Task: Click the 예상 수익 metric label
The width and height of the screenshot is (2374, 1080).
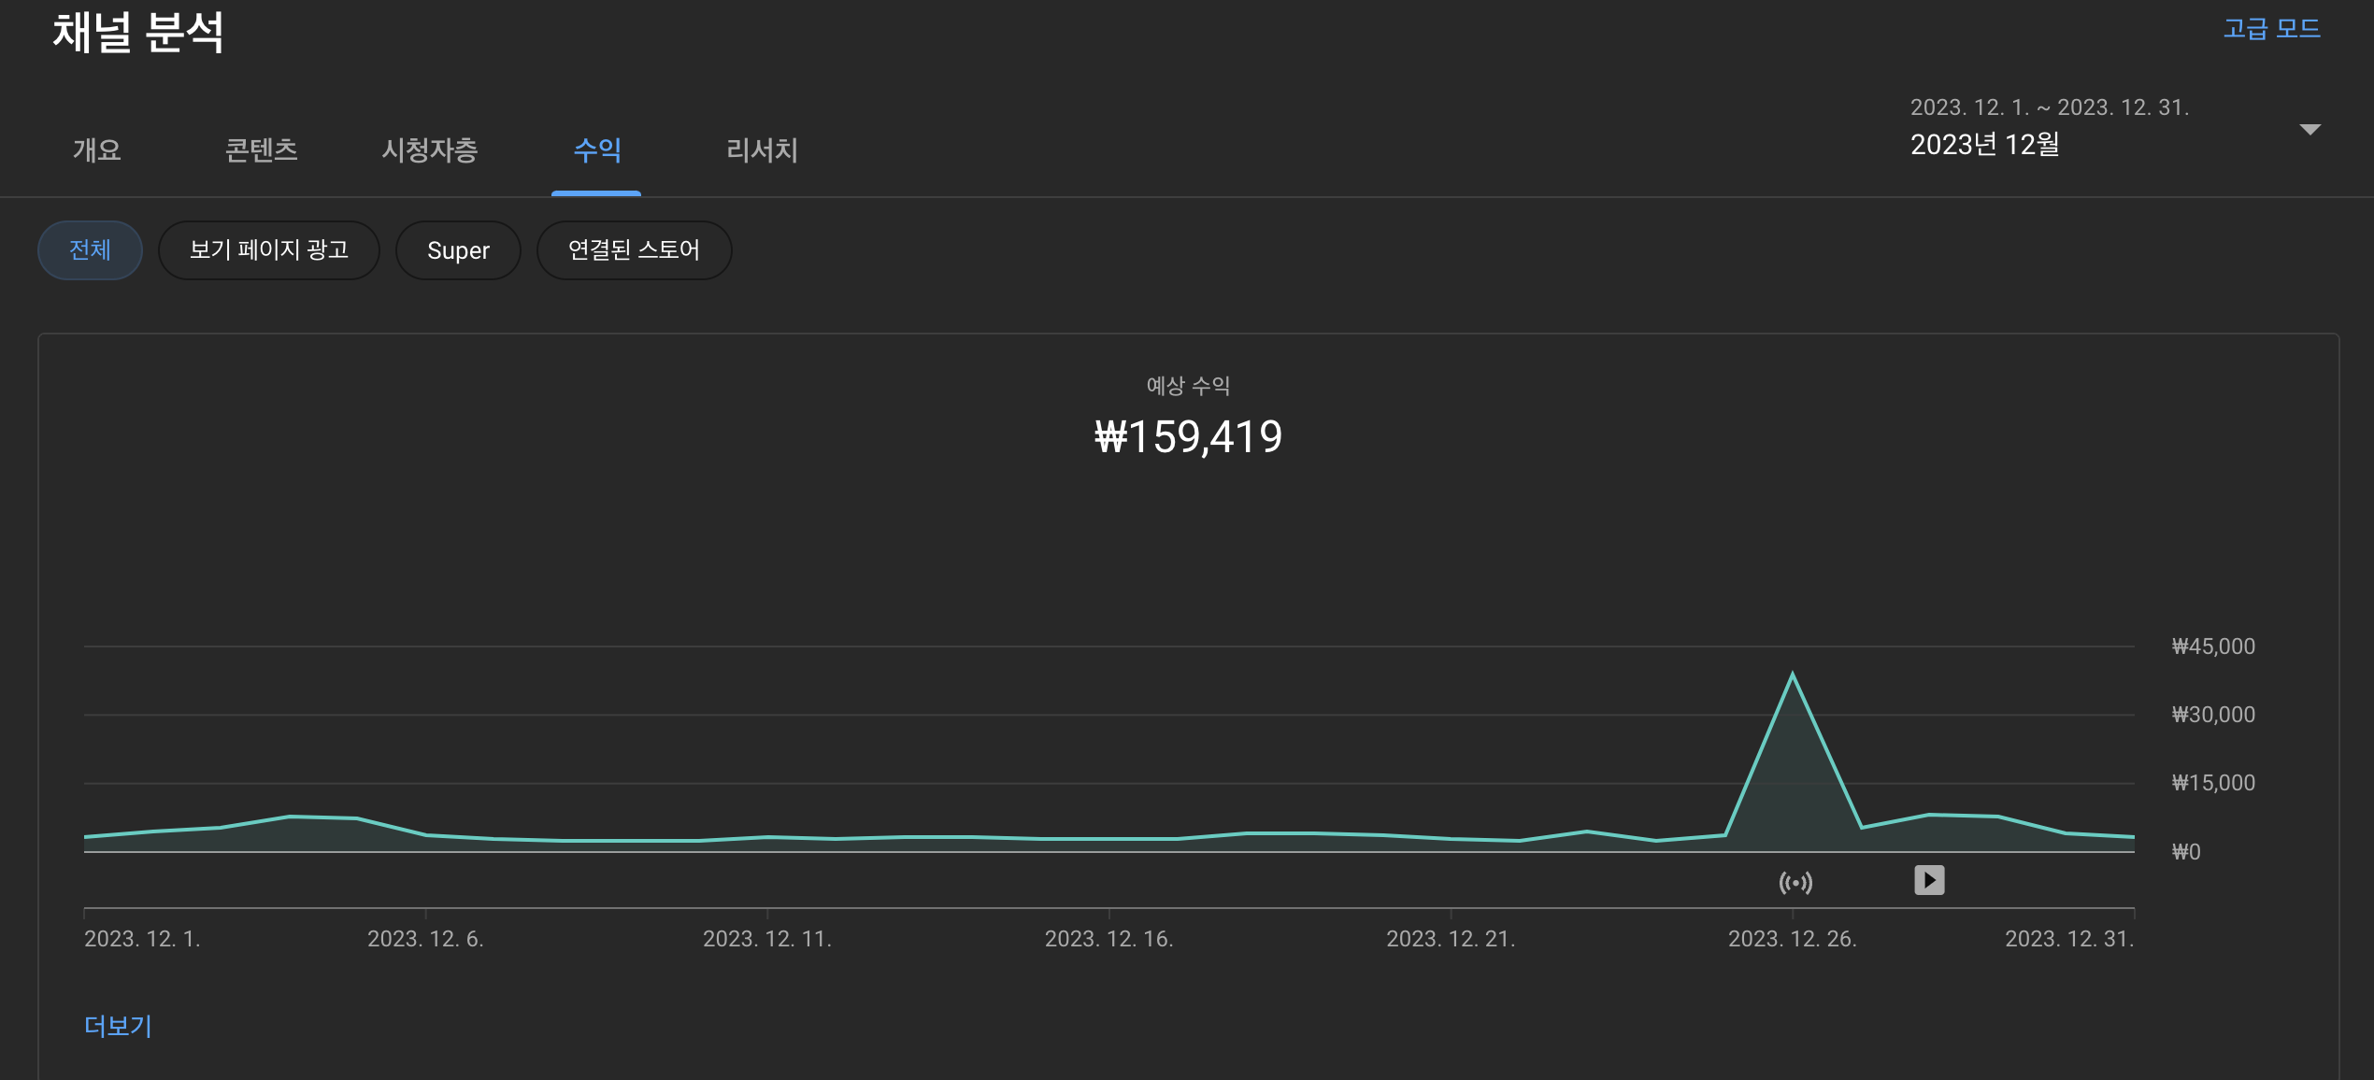Action: coord(1188,385)
